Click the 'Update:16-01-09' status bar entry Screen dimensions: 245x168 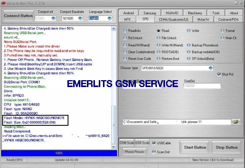click(x=66, y=160)
